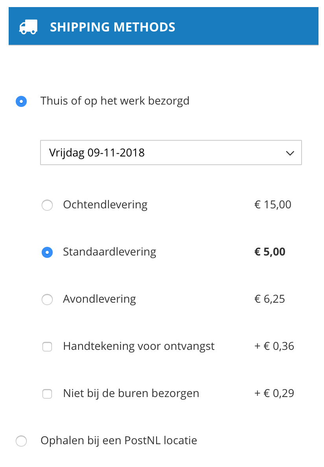The image size is (324, 467).
Task: Click the chevron on the date selector
Action: pos(290,153)
